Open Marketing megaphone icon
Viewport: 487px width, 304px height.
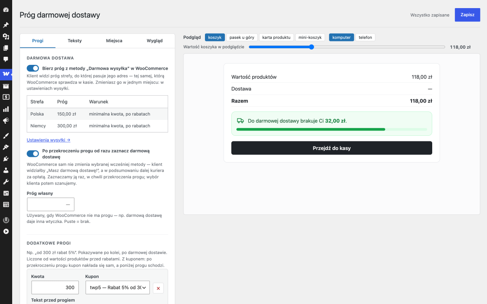click(x=6, y=120)
